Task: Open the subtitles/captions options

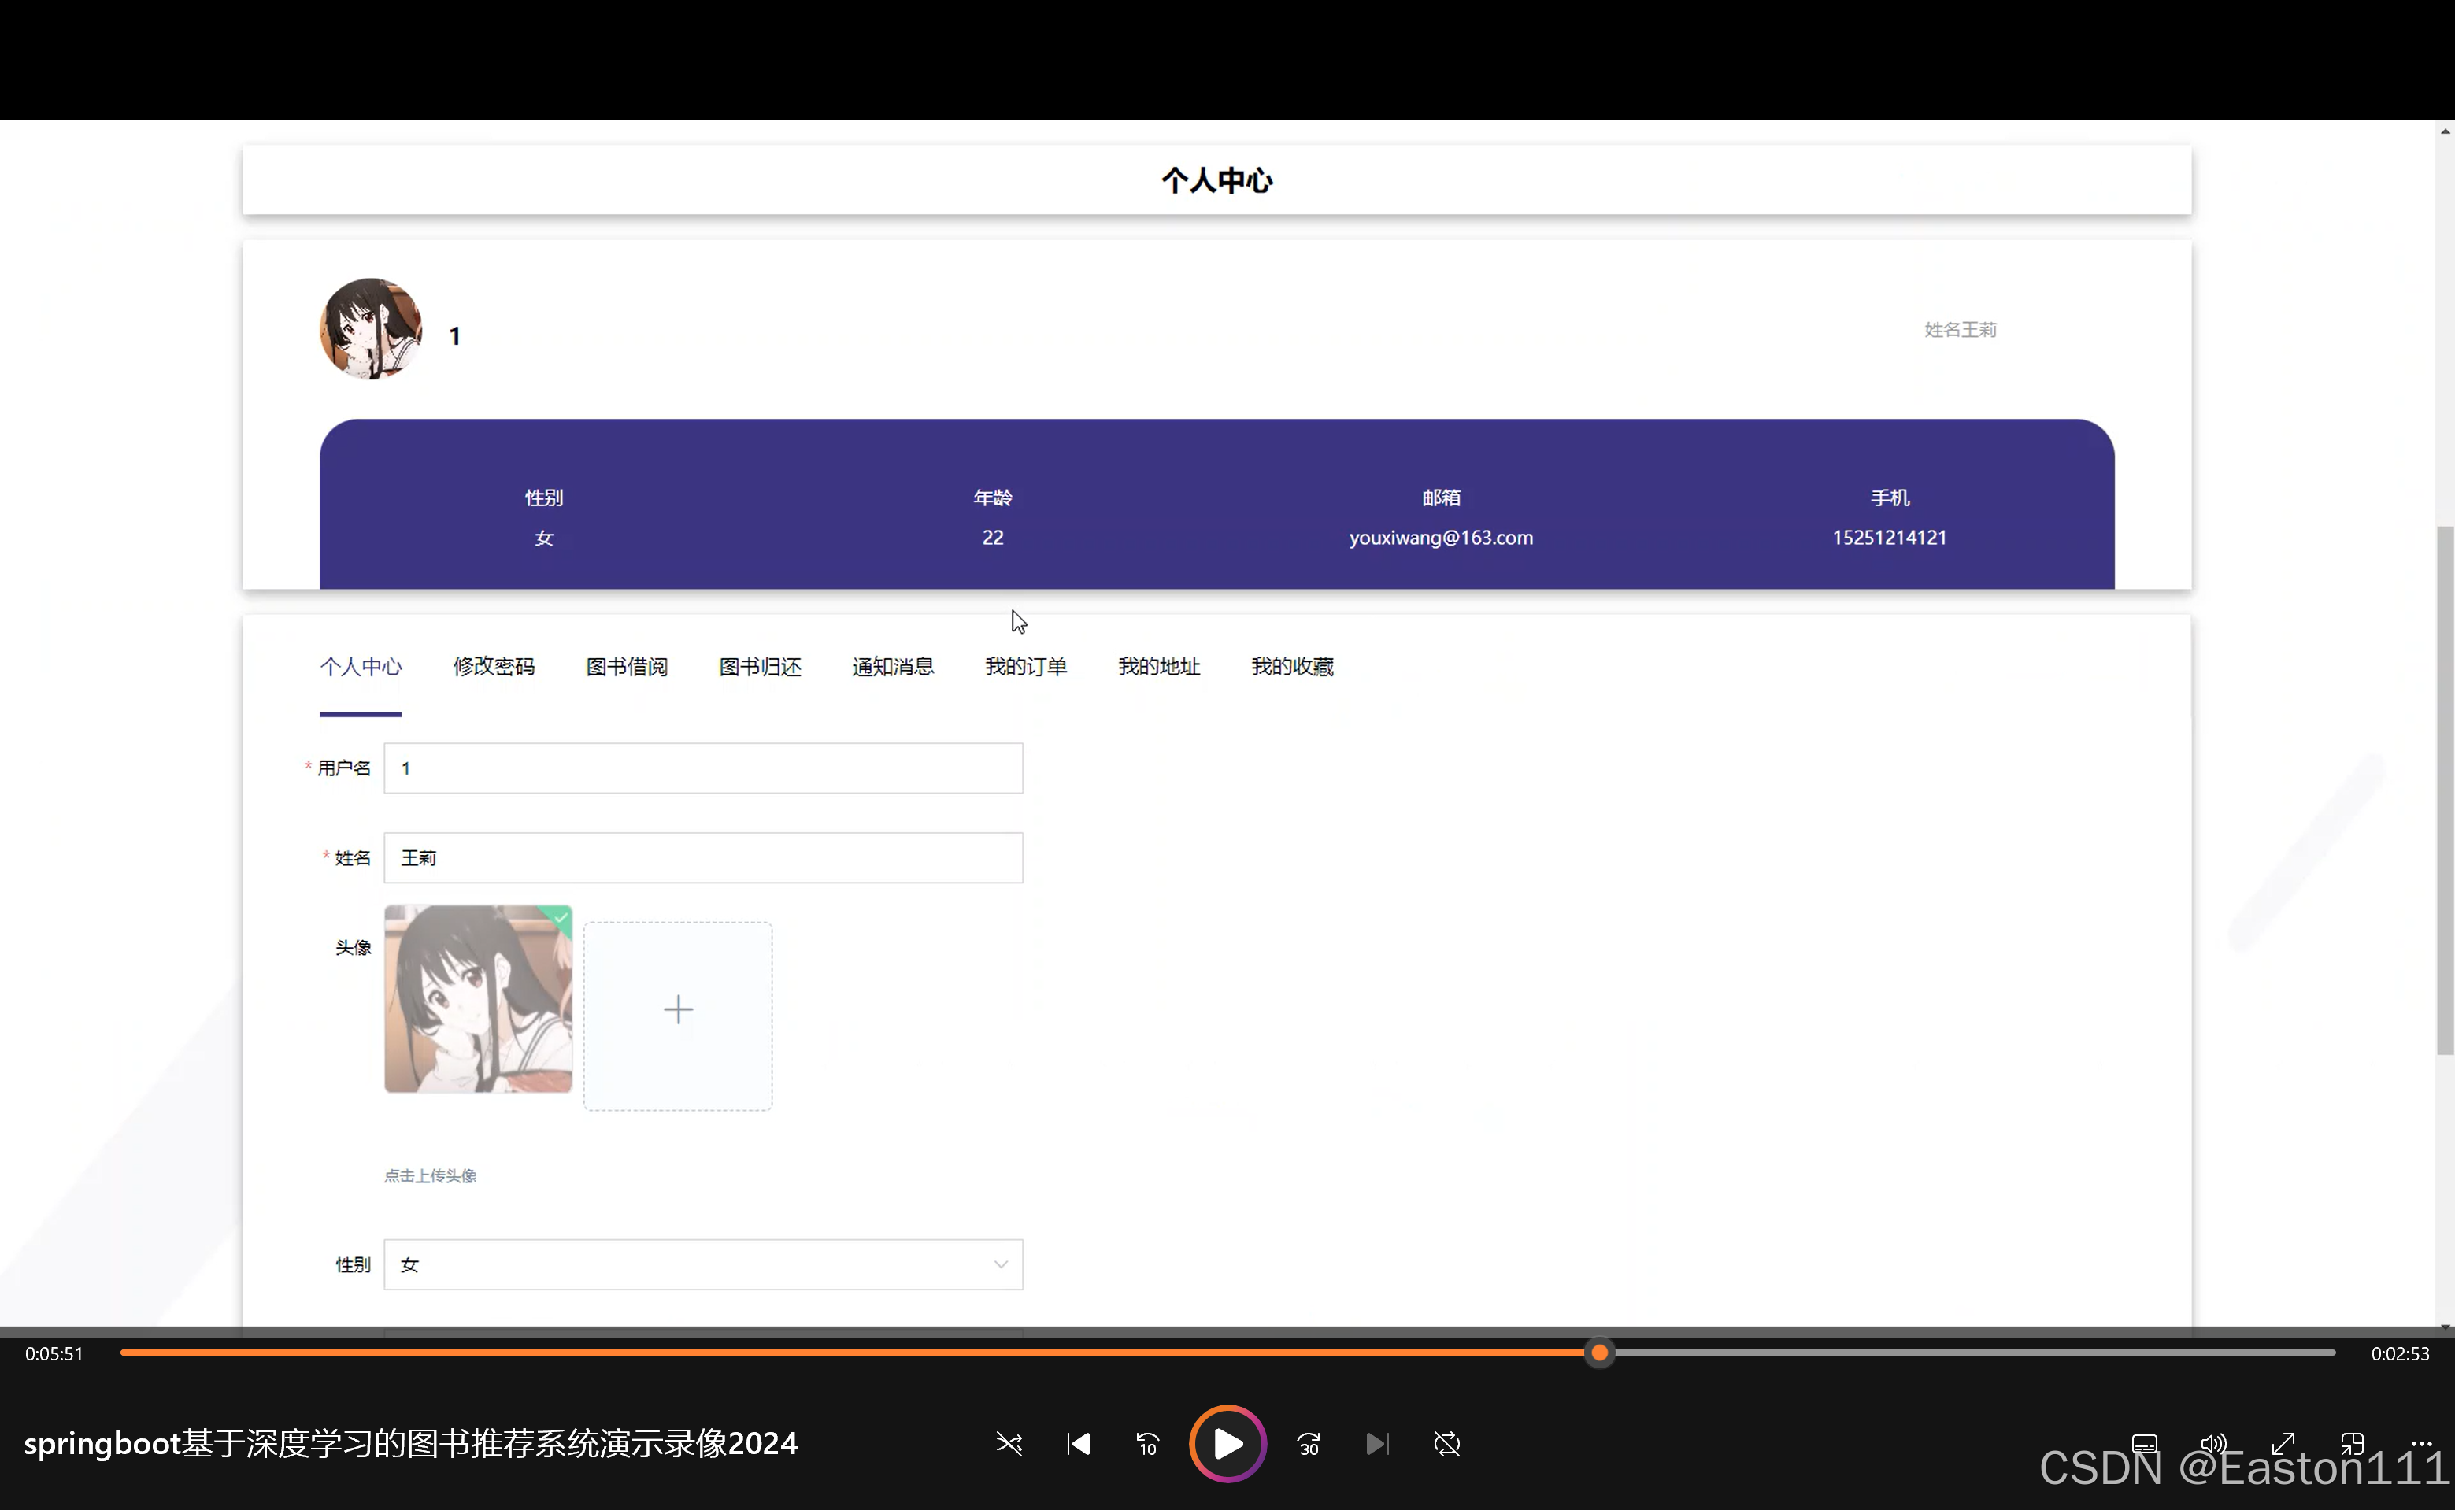Action: tap(2144, 1444)
